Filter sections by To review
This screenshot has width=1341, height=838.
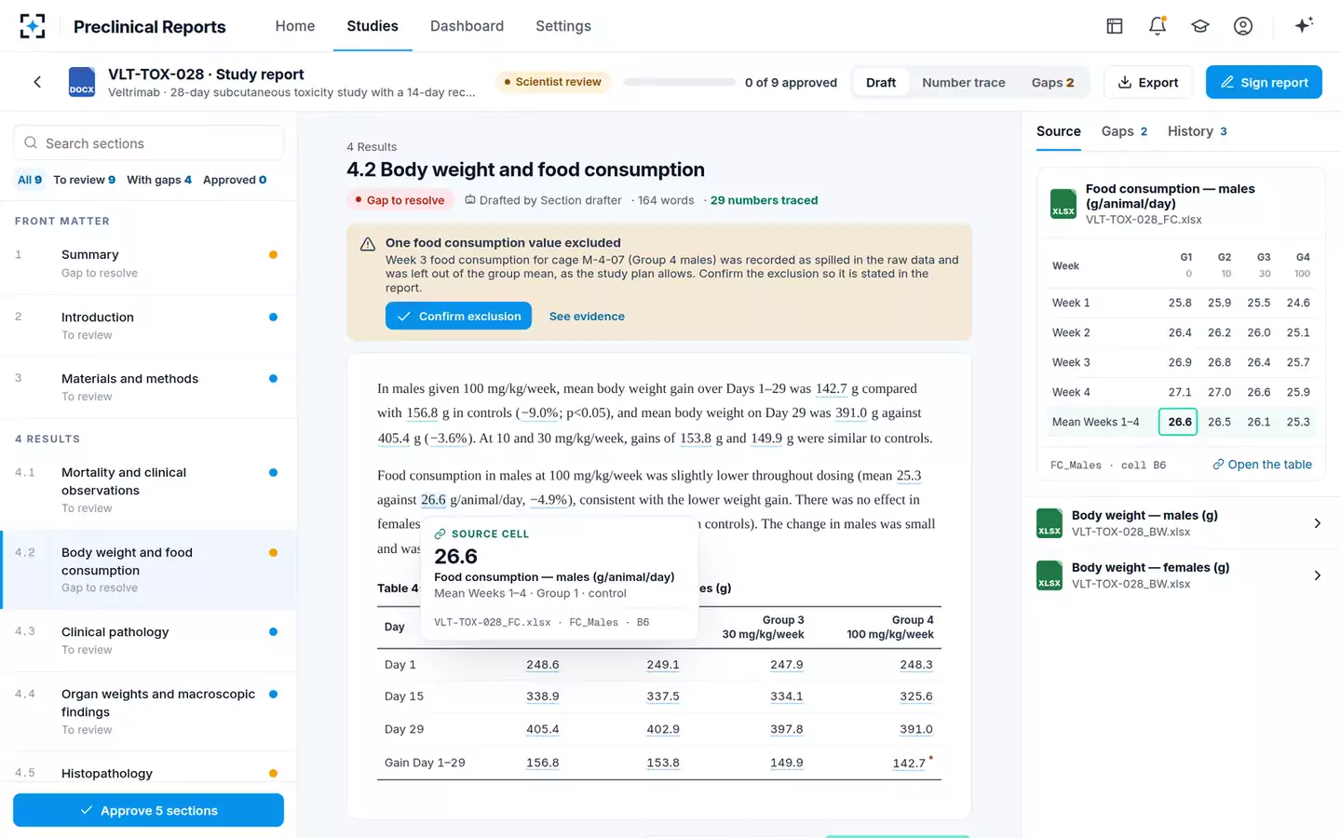(x=85, y=180)
